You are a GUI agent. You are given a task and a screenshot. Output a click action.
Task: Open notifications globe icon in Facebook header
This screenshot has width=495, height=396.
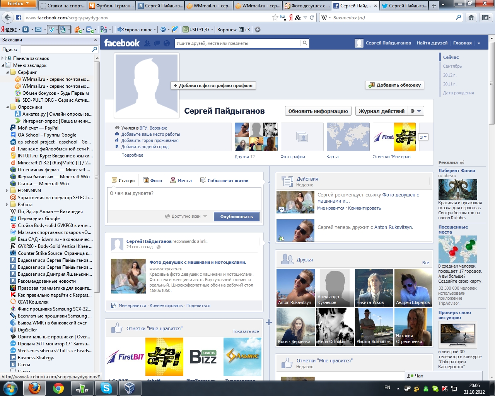pyautogui.click(x=167, y=43)
